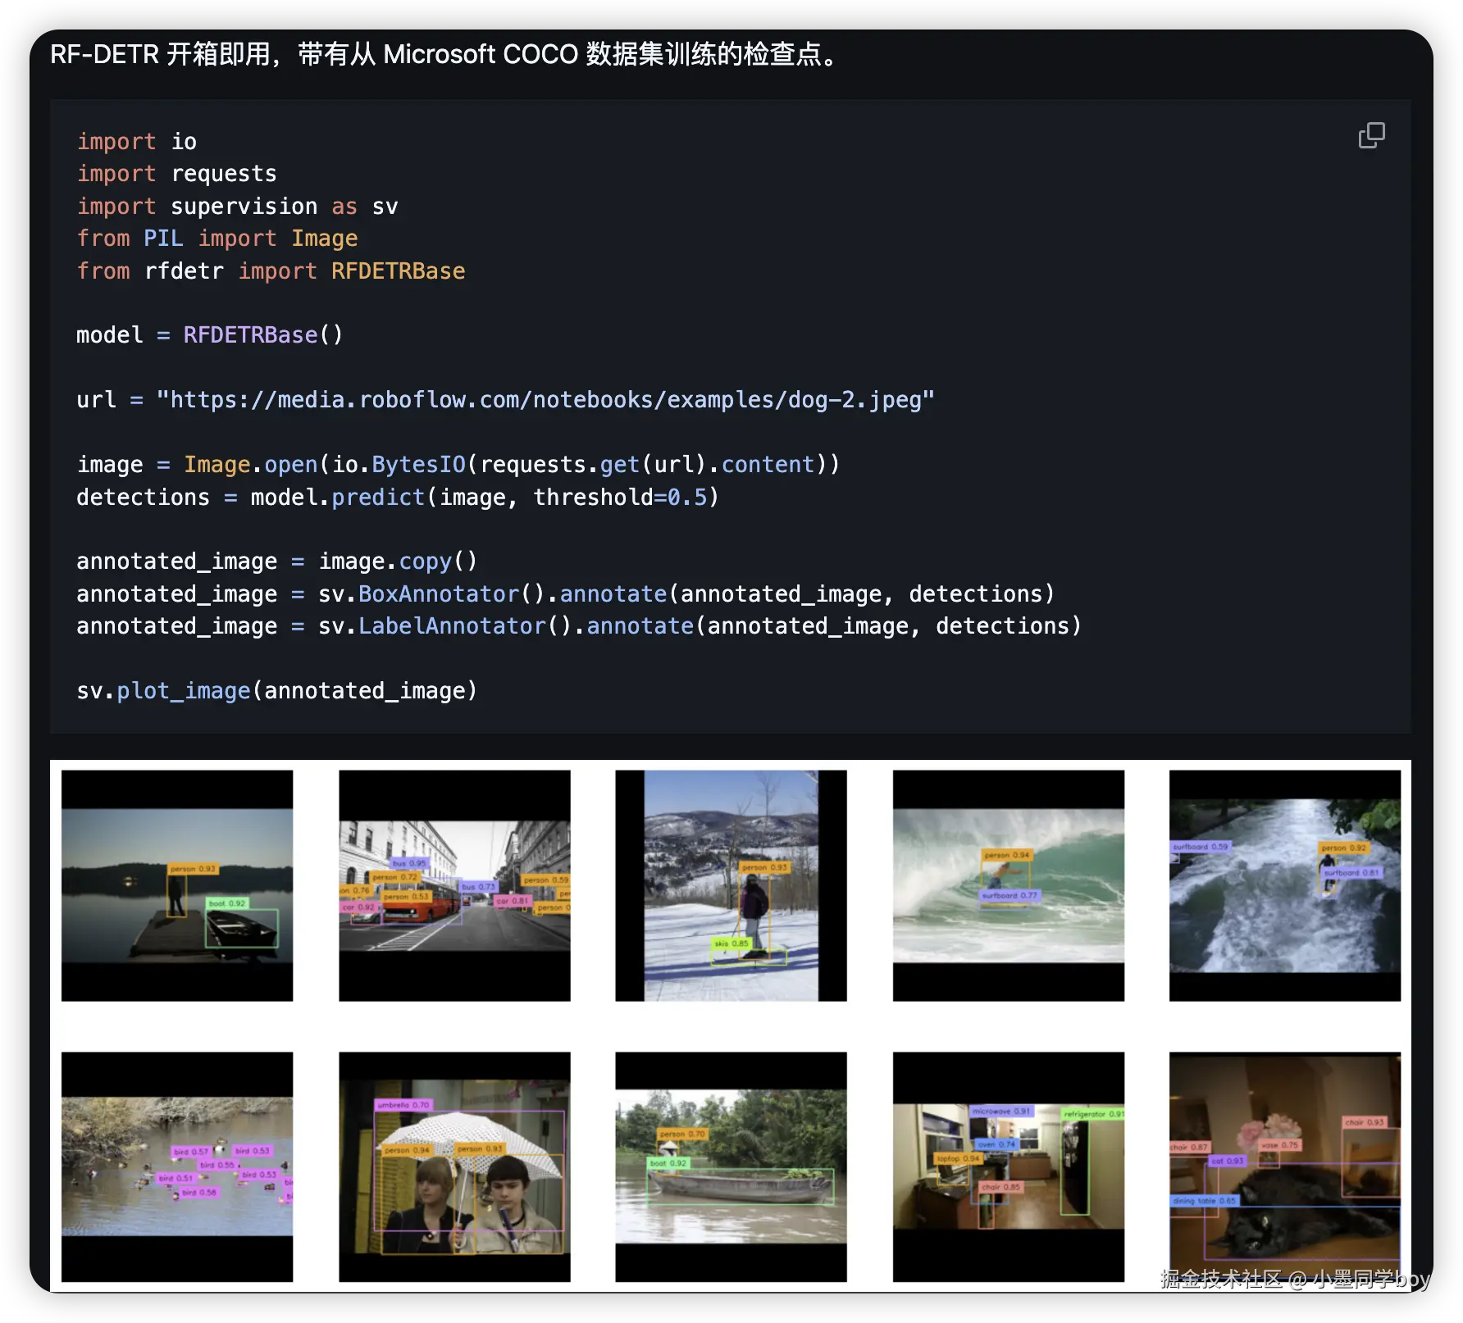Click the 'from PIL import Image' line
Image resolution: width=1463 pixels, height=1323 pixels.
click(217, 239)
